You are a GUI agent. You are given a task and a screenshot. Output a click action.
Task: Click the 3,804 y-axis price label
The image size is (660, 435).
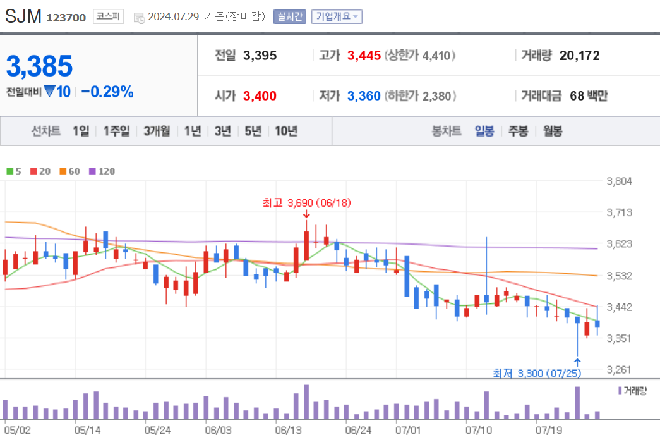[619, 181]
